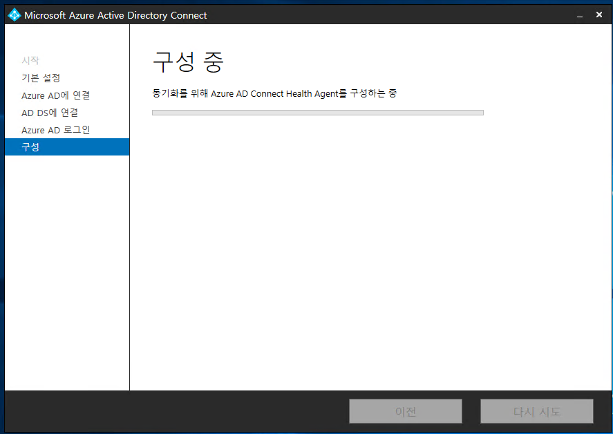Go to Azure AD에 연결 step
This screenshot has width=613, height=434.
pos(56,95)
